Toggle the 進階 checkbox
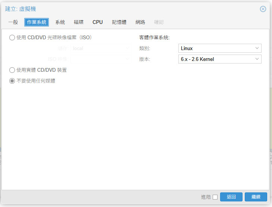This screenshot has height=207, width=272. coord(215,197)
